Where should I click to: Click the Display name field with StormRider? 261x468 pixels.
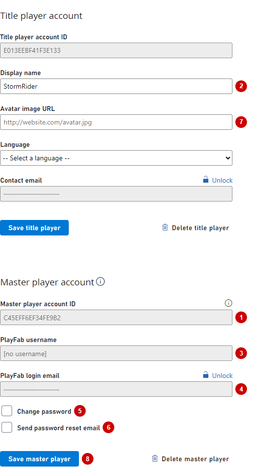[x=116, y=86]
